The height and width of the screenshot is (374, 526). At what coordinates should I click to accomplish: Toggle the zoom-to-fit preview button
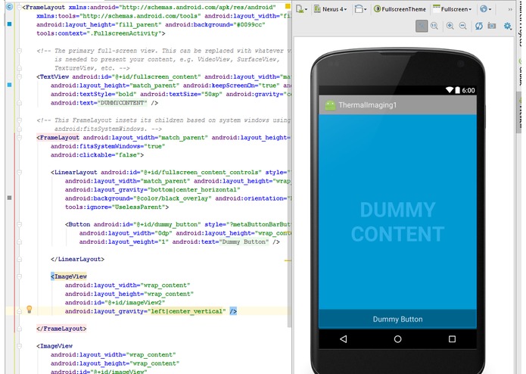tap(422, 26)
